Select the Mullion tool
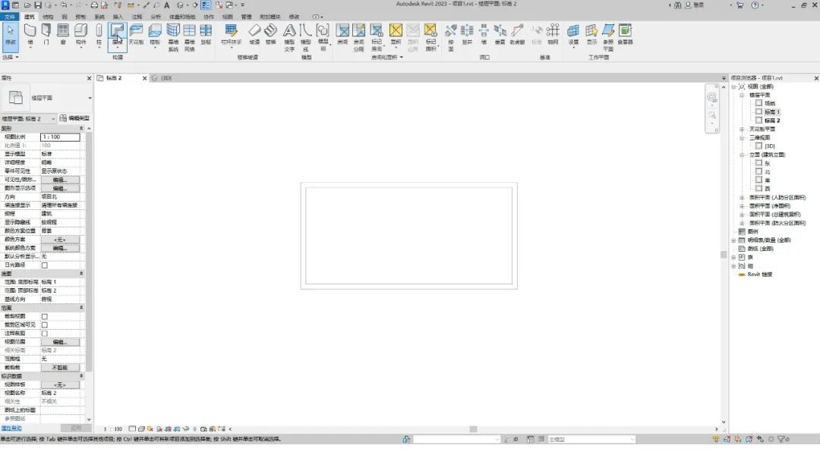The height and width of the screenshot is (461, 820). pos(206,34)
